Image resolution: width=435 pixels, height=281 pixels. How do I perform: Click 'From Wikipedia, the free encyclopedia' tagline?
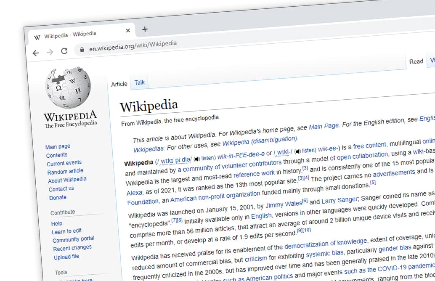click(170, 121)
